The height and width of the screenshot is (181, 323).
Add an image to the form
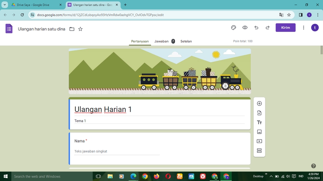click(x=259, y=132)
